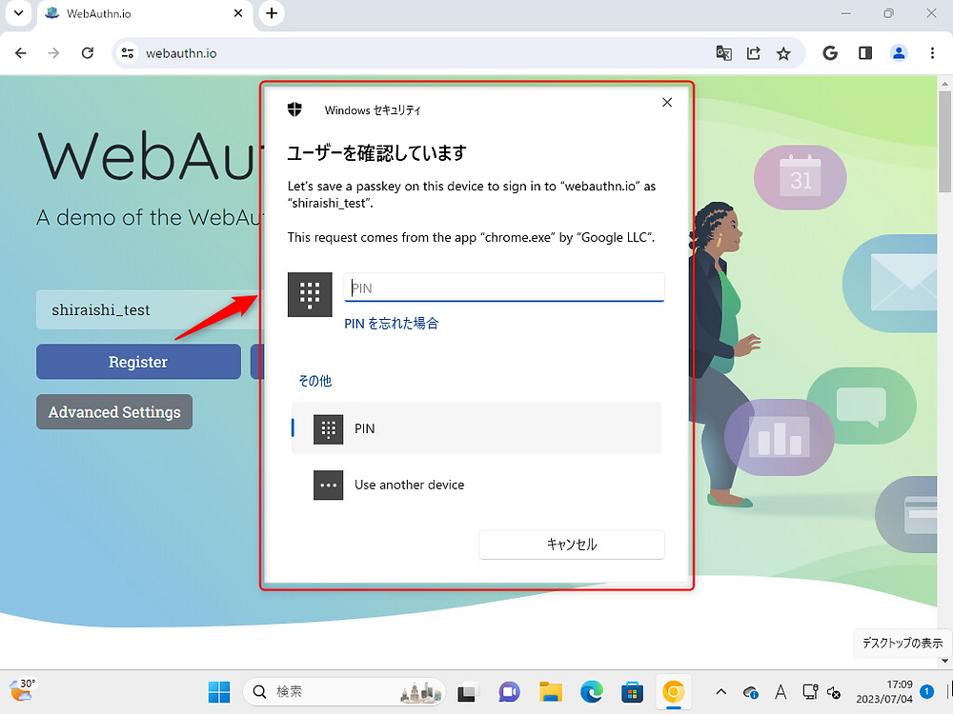The image size is (953, 714).
Task: Open a new tab with plus button
Action: click(x=272, y=13)
